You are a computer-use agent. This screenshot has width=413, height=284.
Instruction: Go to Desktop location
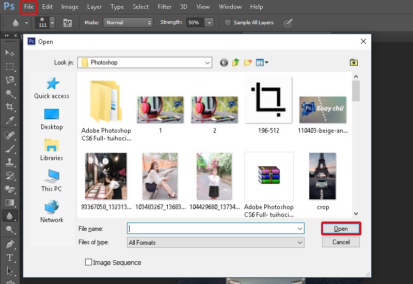point(52,119)
